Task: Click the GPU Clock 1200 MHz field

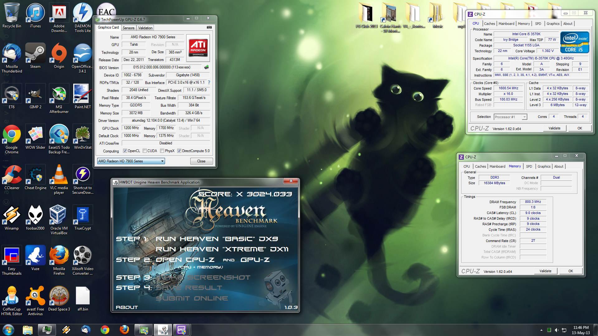Action: pyautogui.click(x=131, y=128)
